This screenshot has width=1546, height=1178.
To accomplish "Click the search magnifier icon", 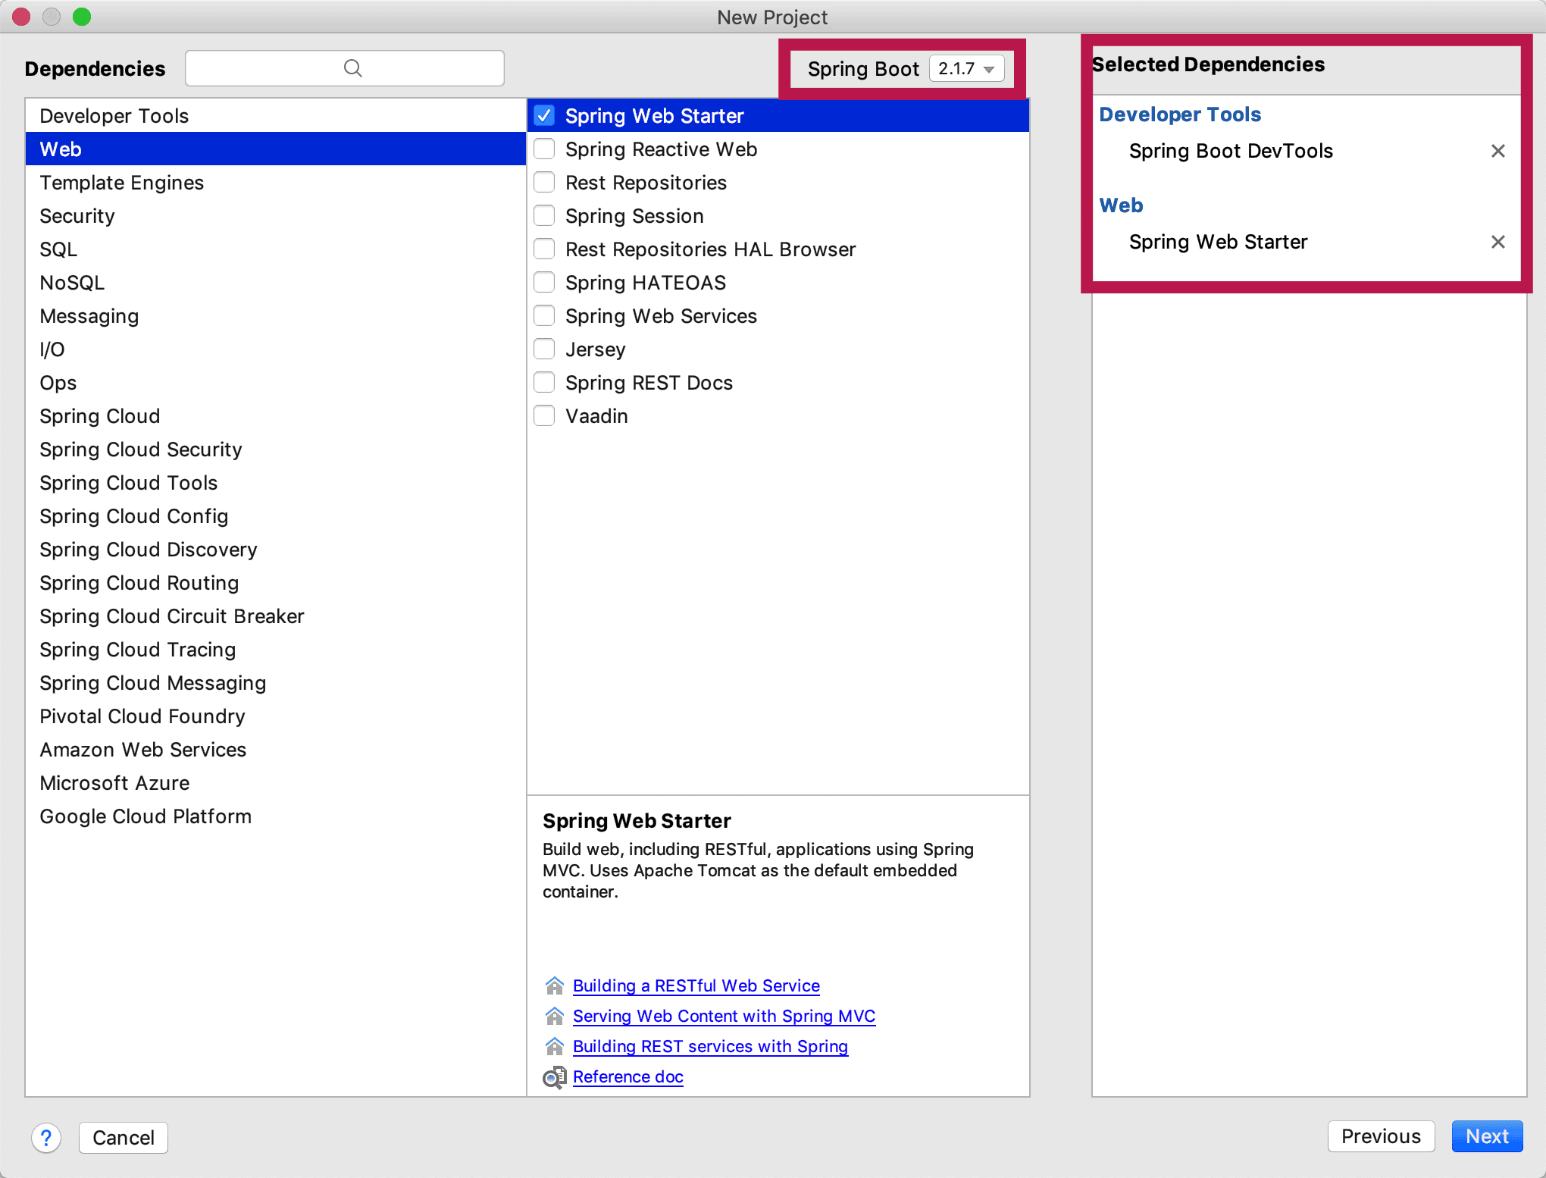I will [352, 68].
